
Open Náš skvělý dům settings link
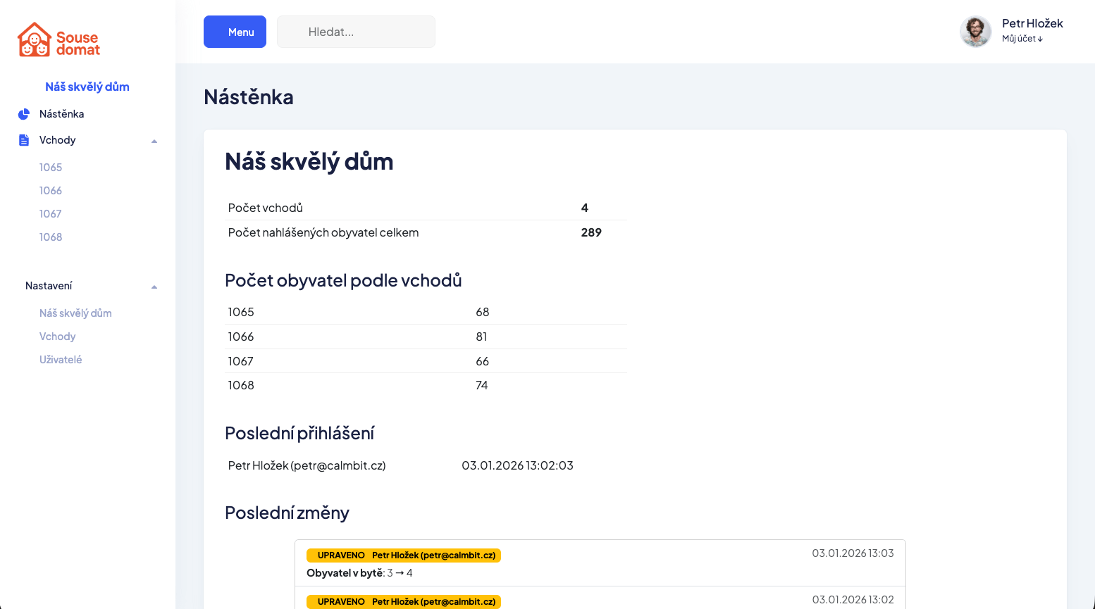click(x=75, y=313)
